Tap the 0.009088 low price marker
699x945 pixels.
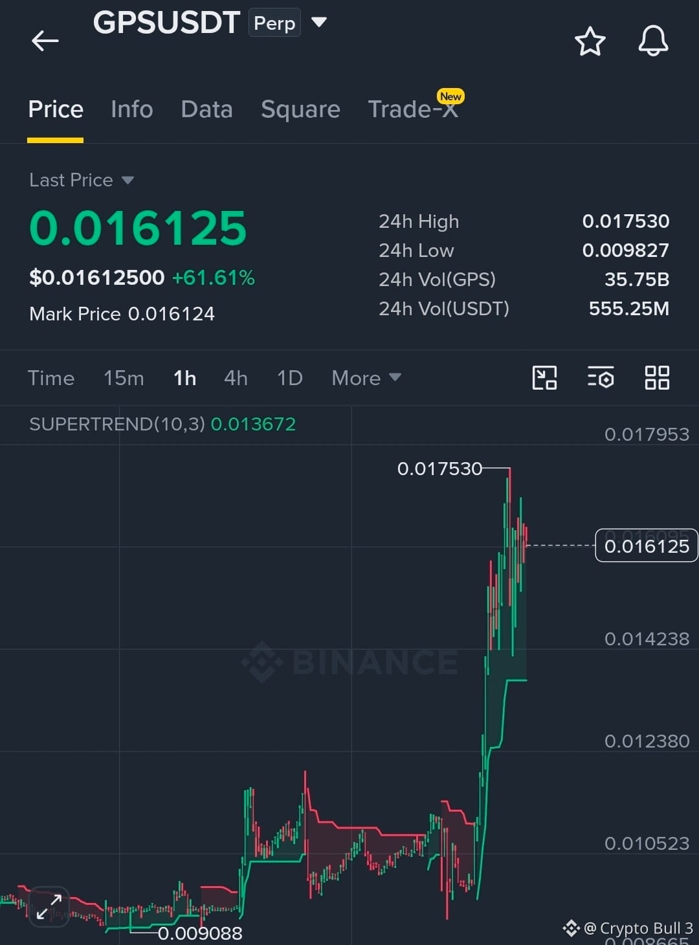(200, 933)
